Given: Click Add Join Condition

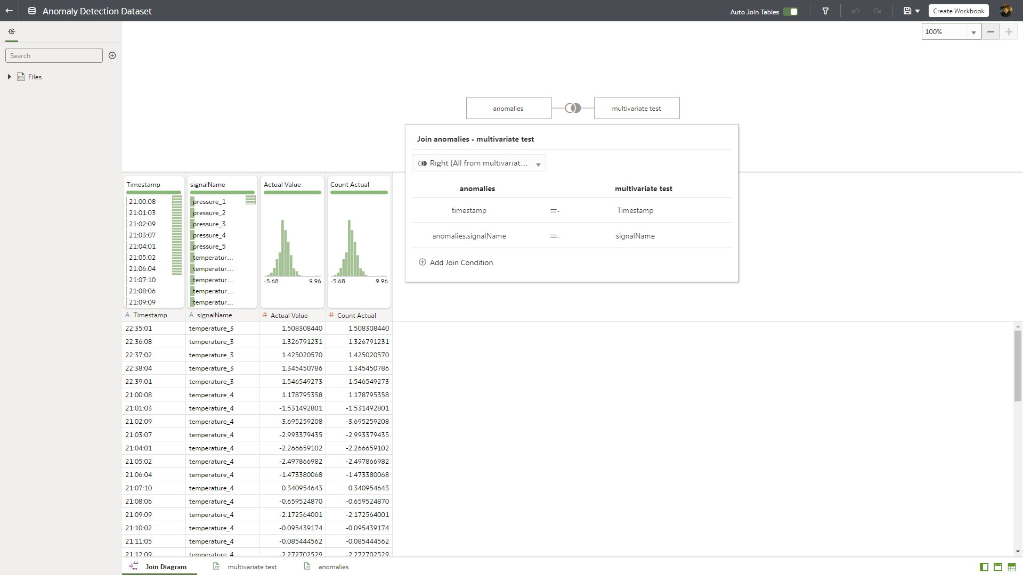Looking at the screenshot, I should [x=456, y=262].
